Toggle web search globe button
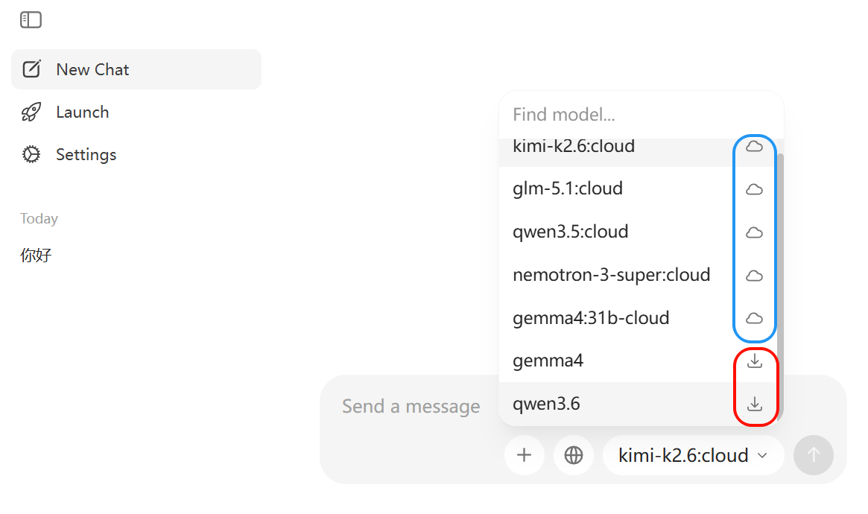This screenshot has width=868, height=514. [574, 455]
